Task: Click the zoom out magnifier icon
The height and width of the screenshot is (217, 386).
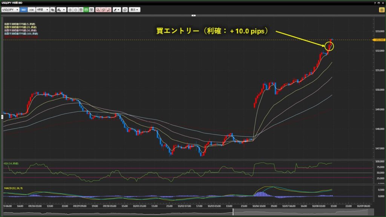Action: point(76,10)
